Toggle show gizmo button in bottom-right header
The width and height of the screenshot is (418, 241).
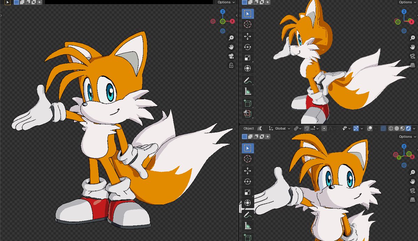(356, 129)
